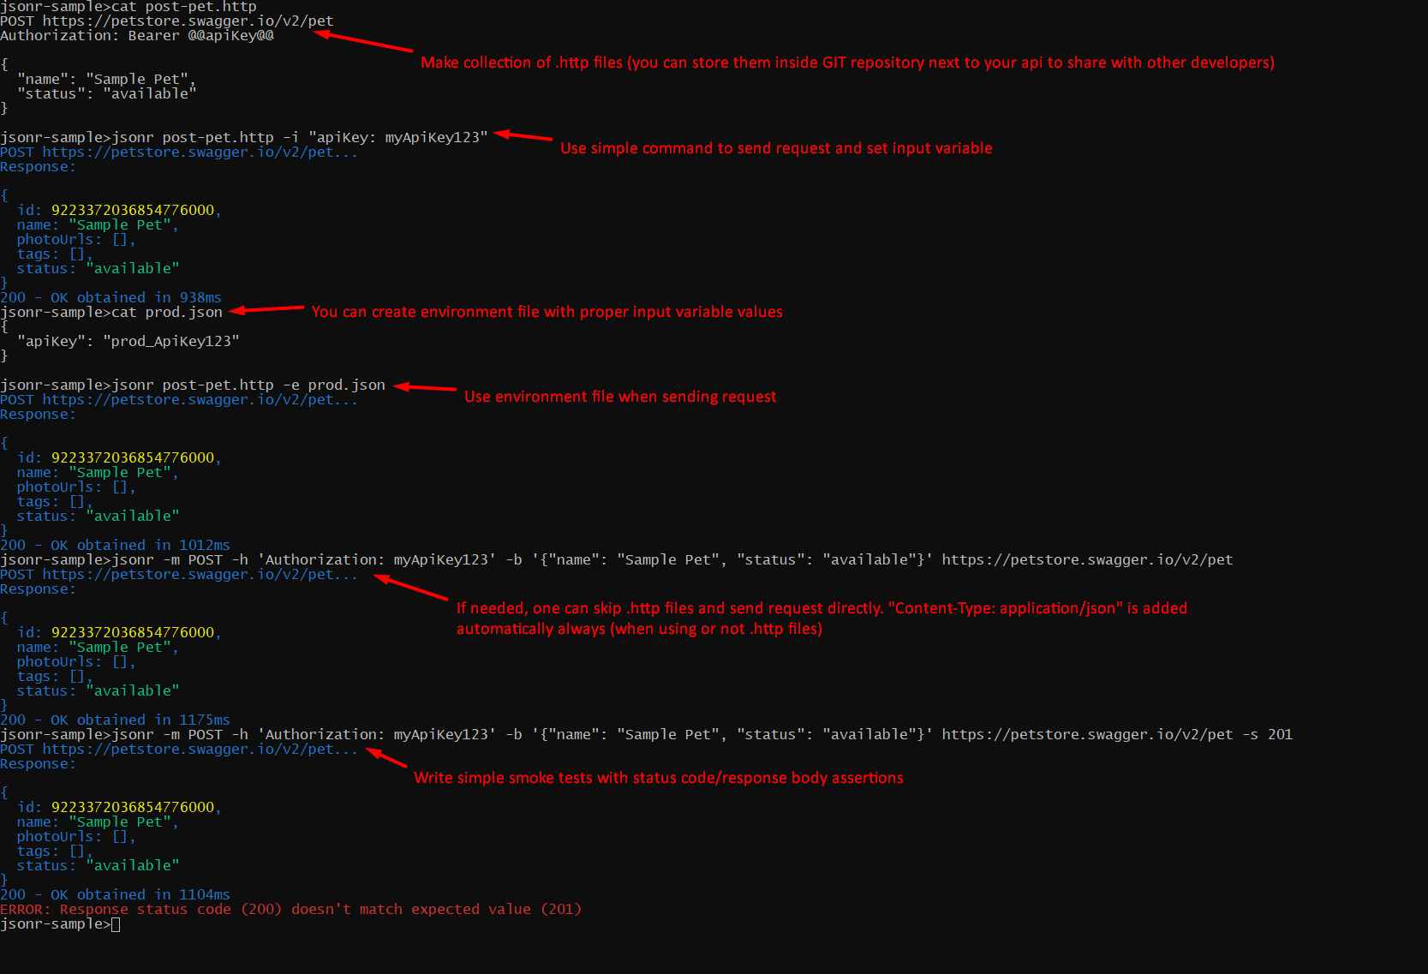Click the annotation 'You can create environment file'

pyautogui.click(x=547, y=312)
